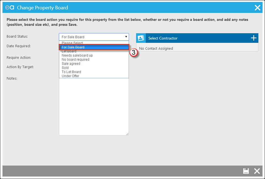
Task: Select 'Let Board' option
Action: [x=94, y=51]
